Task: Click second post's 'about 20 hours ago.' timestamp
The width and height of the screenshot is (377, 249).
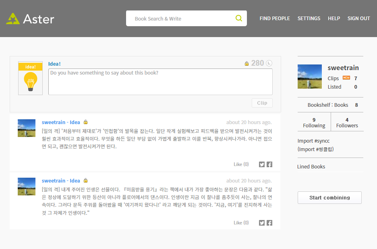Action: [249, 181]
